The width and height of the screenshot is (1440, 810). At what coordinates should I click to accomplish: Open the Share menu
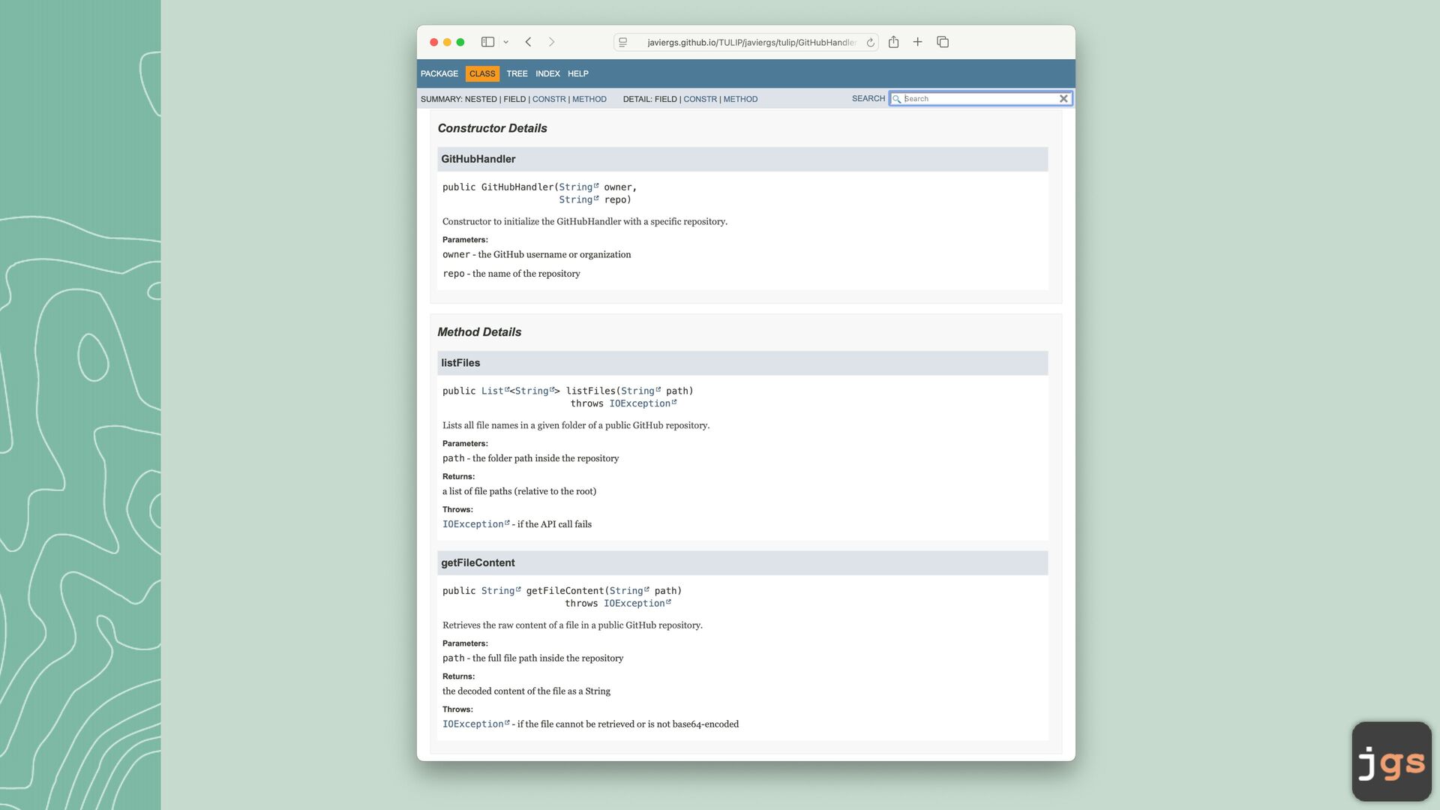893,42
